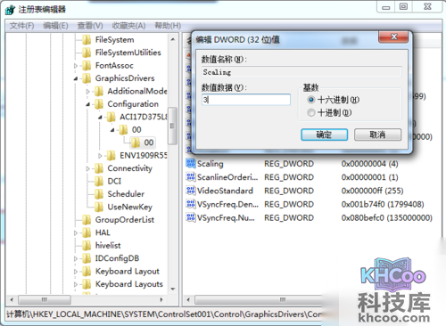Click the Keyboard Layout folder icon
Image resolution: width=446 pixels, height=326 pixels.
(x=87, y=271)
